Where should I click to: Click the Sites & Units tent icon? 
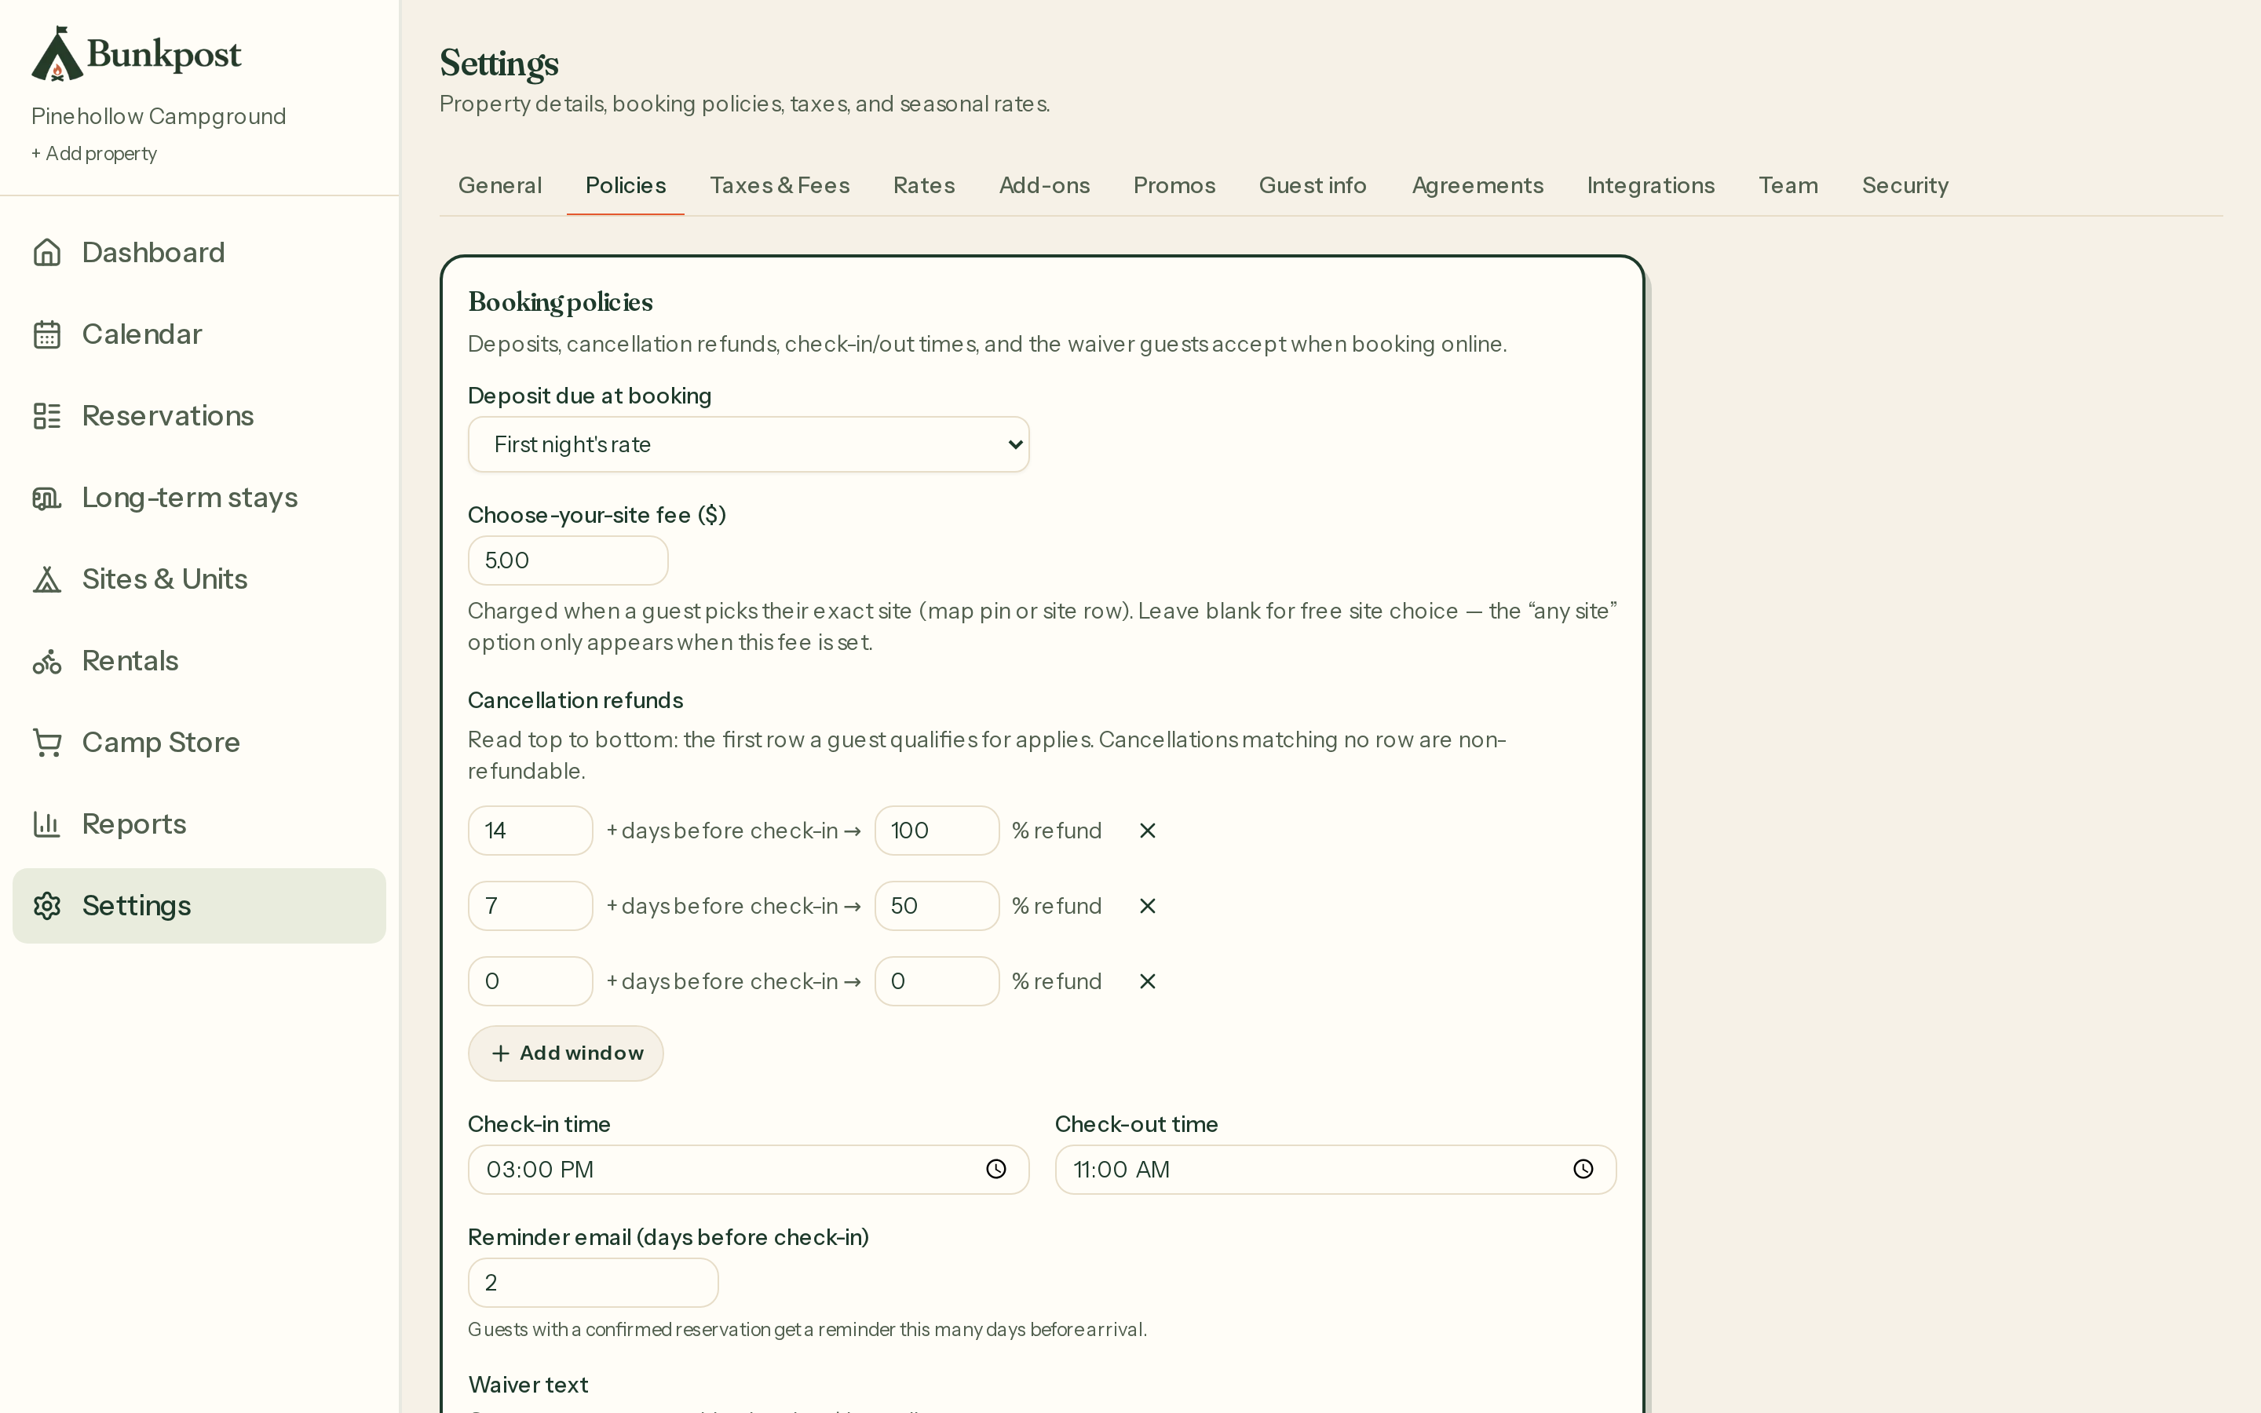pos(47,579)
